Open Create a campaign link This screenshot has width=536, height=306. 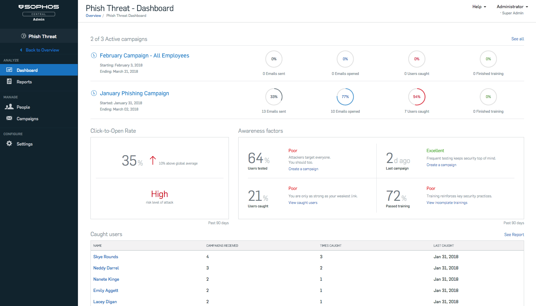[x=303, y=169]
